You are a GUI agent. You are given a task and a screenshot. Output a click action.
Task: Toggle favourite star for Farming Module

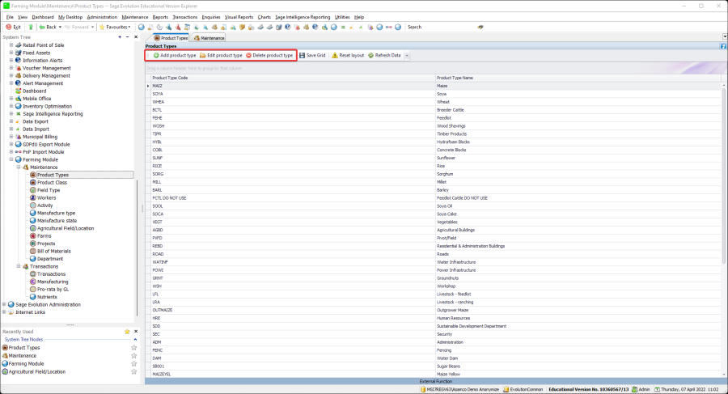[134, 363]
